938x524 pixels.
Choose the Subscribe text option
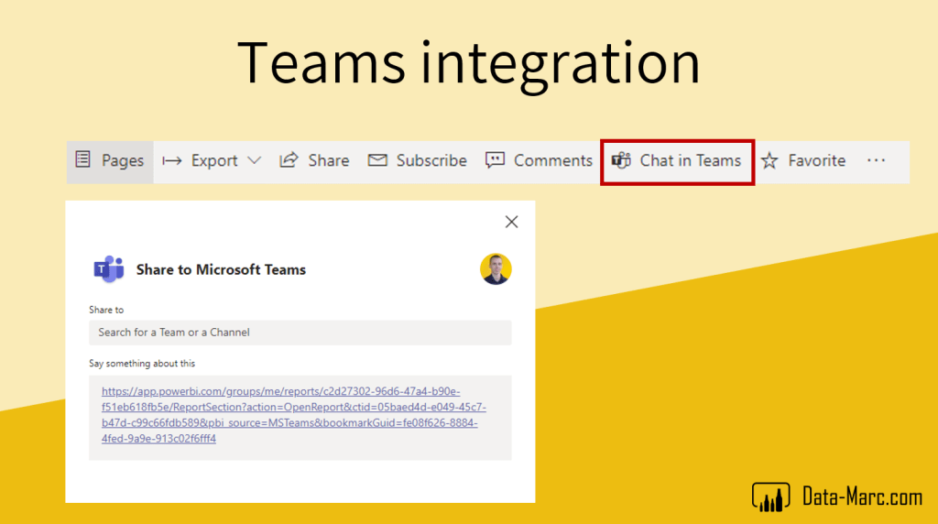431,160
